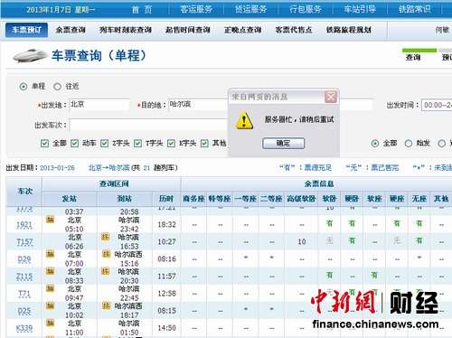Switch to the 起售时间查询 tab
This screenshot has width=452, height=338.
click(187, 30)
